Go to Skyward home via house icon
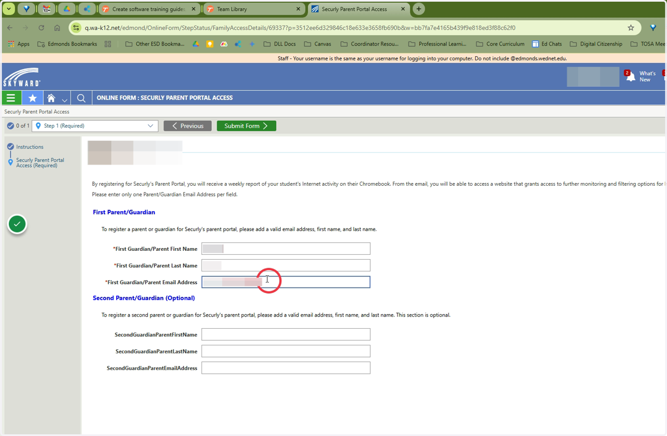 (51, 98)
